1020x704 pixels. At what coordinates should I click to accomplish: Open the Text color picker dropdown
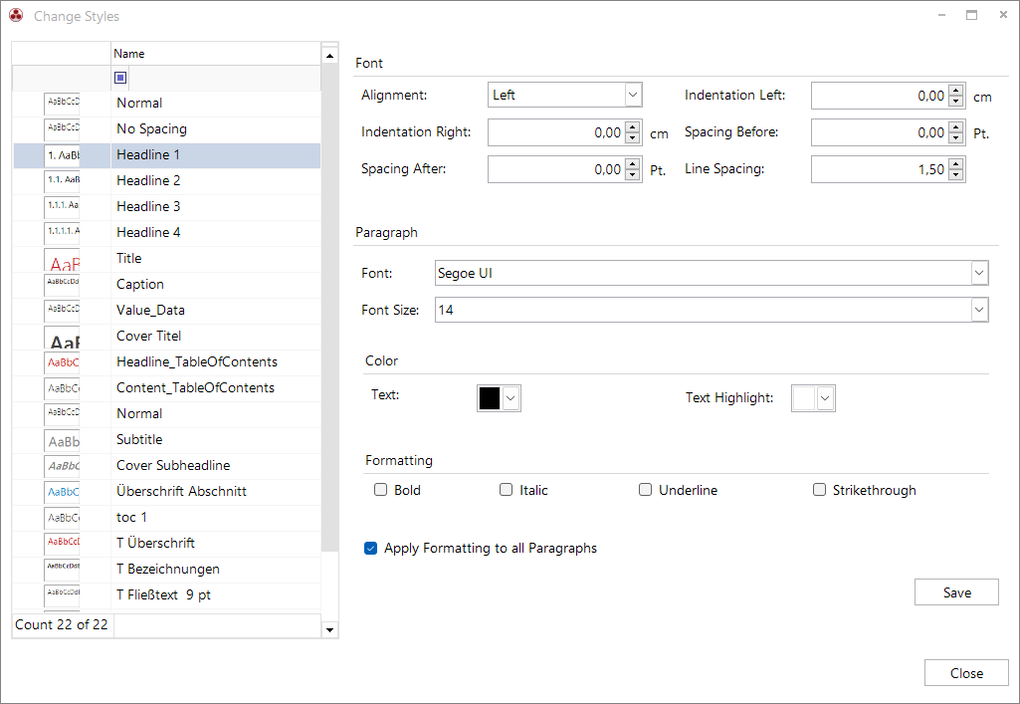511,398
